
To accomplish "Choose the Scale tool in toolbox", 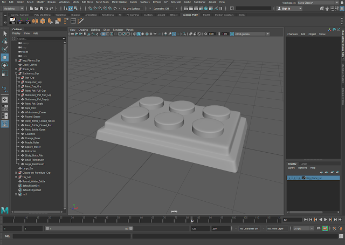I will click(x=5, y=73).
